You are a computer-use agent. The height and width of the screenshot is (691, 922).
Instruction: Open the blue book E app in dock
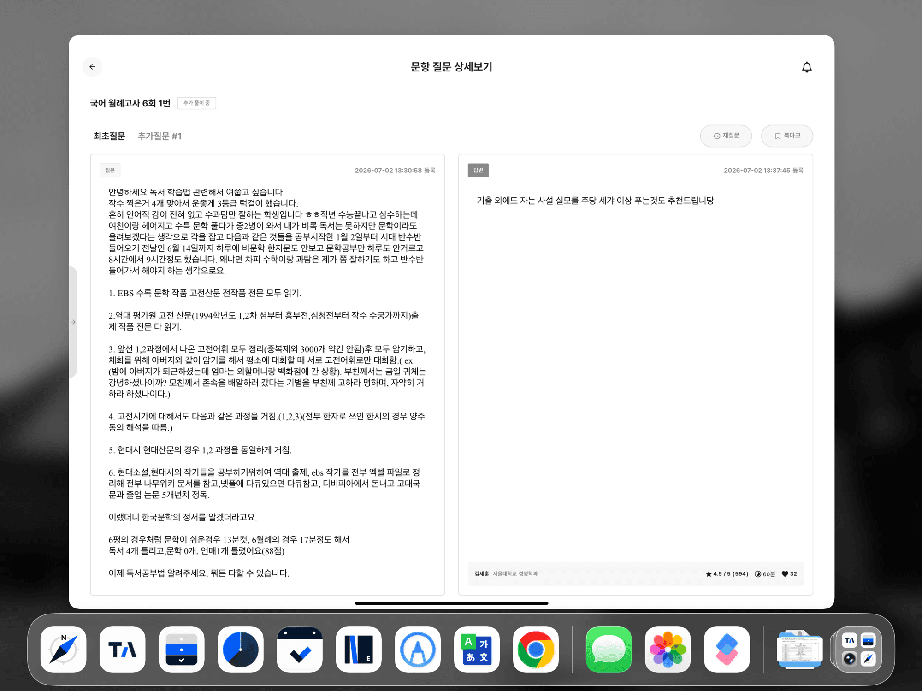coord(359,650)
